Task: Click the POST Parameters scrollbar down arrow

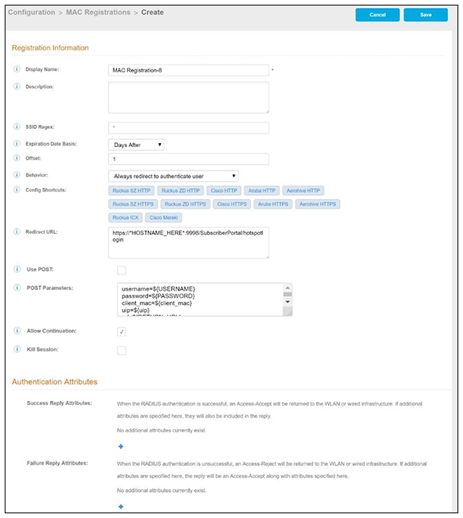Action: click(x=287, y=302)
